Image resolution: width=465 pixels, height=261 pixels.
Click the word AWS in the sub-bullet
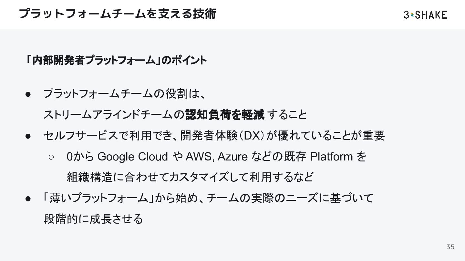pyautogui.click(x=198, y=157)
